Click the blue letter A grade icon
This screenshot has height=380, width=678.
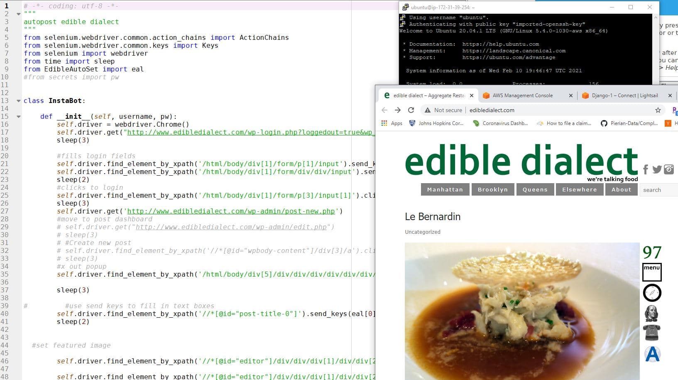pos(652,354)
